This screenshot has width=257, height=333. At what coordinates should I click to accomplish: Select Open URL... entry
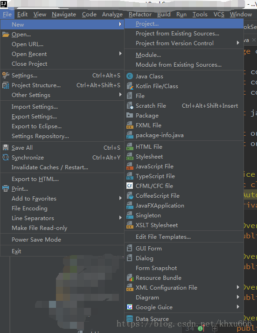[x=62, y=44]
